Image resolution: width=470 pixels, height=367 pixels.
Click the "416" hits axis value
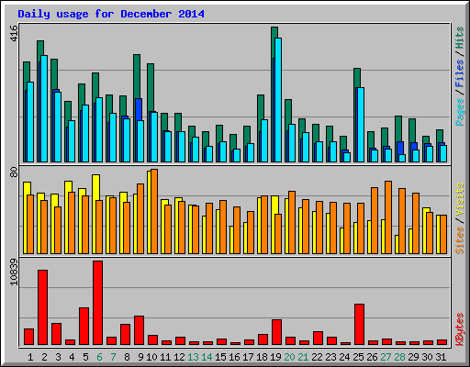14,34
